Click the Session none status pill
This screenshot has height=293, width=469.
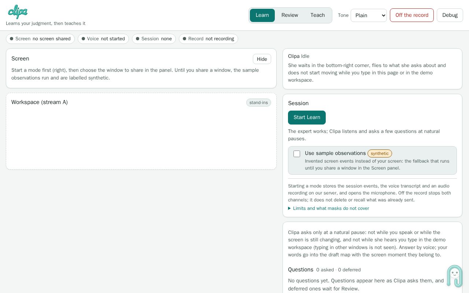[154, 39]
